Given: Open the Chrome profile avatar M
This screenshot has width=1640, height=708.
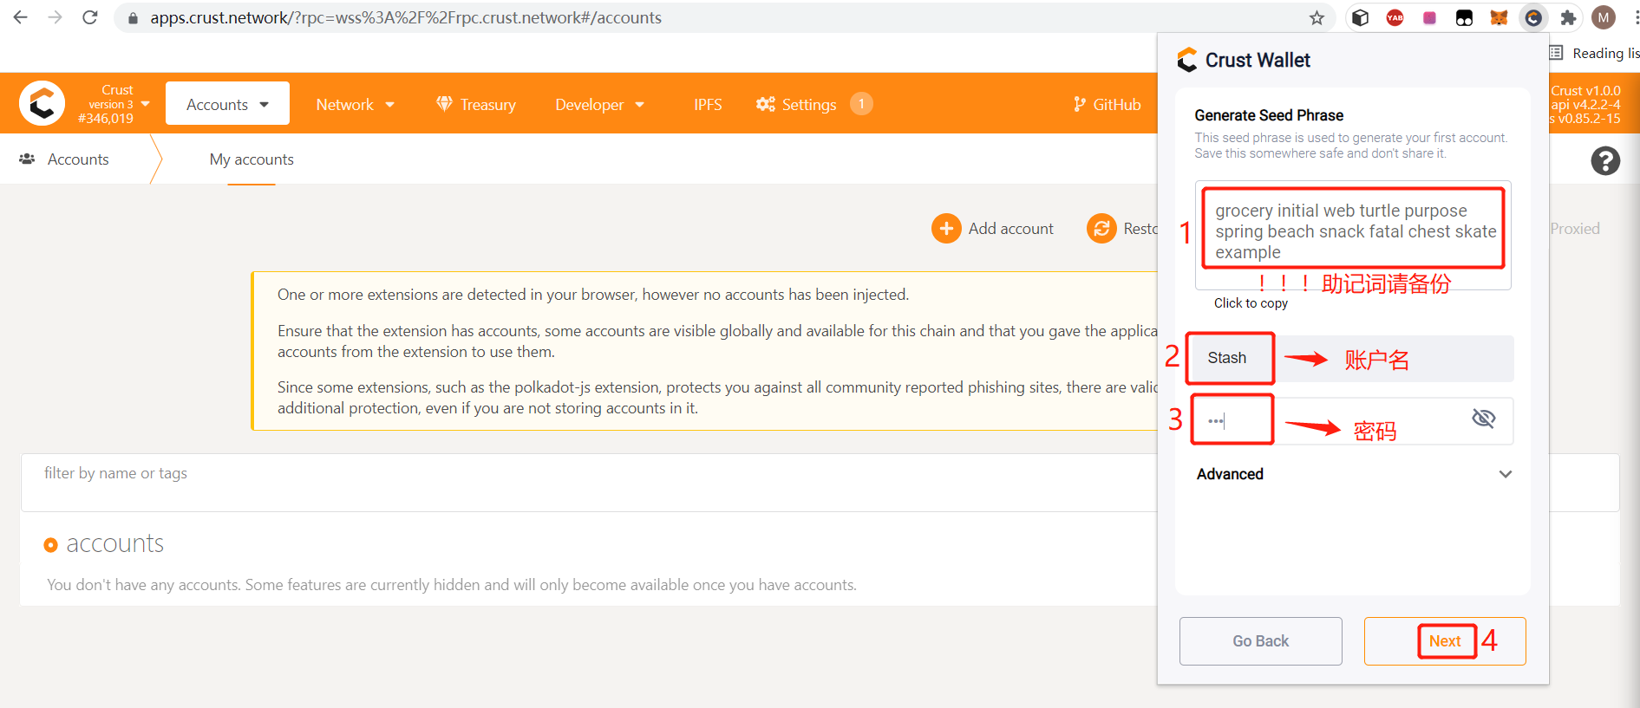Looking at the screenshot, I should pyautogui.click(x=1604, y=17).
